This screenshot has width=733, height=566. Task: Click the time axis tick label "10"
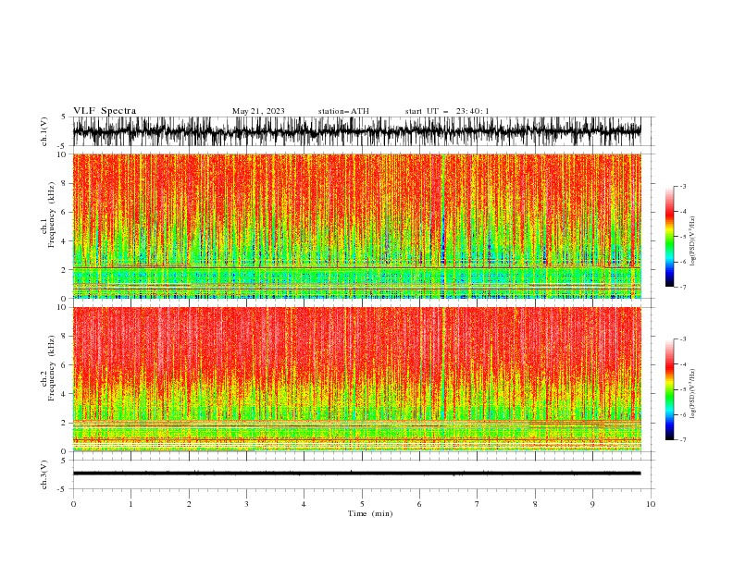click(x=651, y=504)
